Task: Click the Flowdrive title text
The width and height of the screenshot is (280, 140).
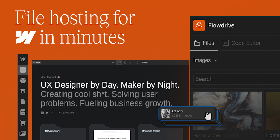Action: click(x=221, y=25)
